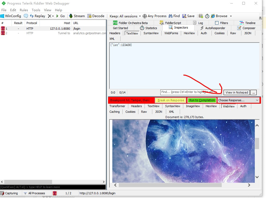Open the Rules menu
266x198 pixels.
(x=24, y=10)
